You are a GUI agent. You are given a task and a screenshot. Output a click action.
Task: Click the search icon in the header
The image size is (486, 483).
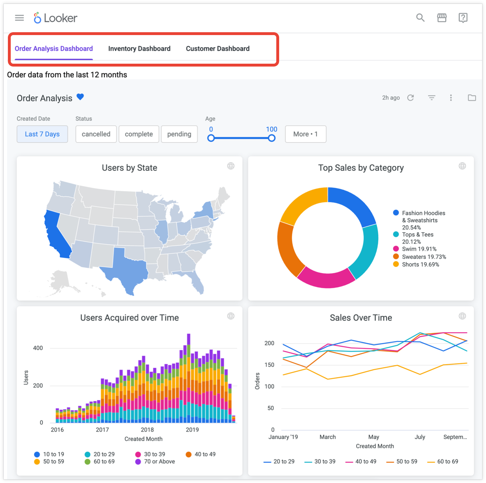point(420,18)
